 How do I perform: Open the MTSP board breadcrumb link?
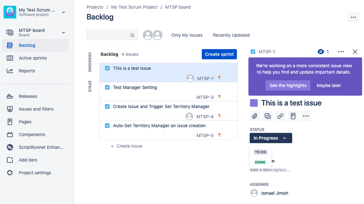point(178,7)
